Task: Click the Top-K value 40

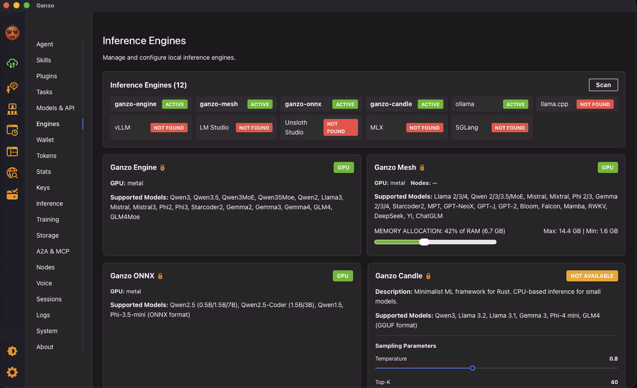Action: tap(614, 383)
